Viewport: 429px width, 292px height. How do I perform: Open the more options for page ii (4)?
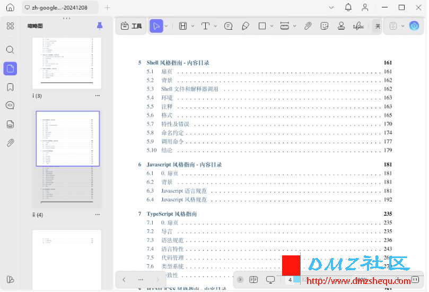point(98,214)
